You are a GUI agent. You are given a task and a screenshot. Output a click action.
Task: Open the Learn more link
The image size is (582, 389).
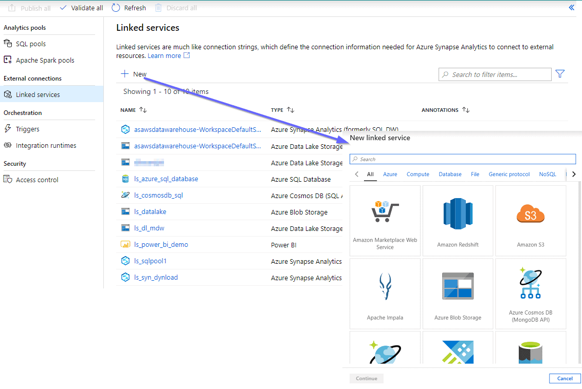165,56
